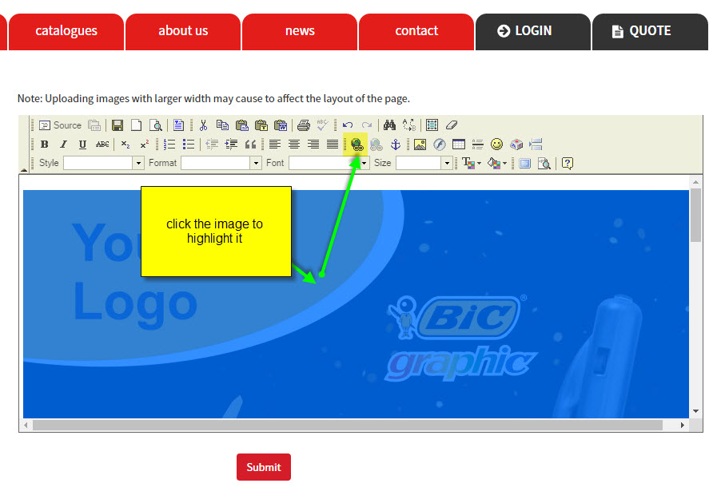
Task: Remove formatting with eraser icon
Action: (452, 125)
